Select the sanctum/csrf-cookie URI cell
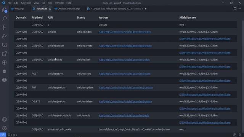Viewport: 244px width, 137px height. [59, 129]
